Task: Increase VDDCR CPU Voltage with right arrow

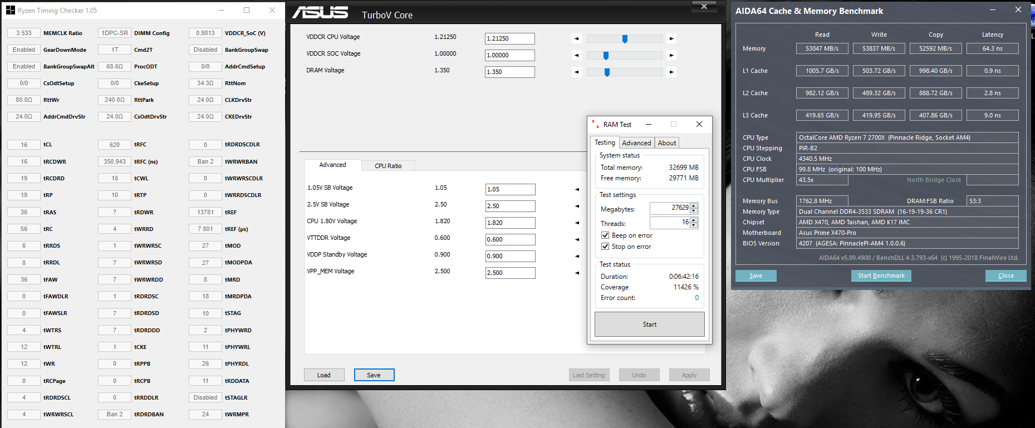Action: coord(671,39)
